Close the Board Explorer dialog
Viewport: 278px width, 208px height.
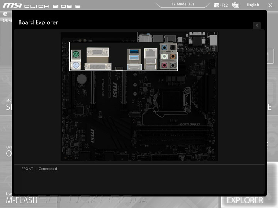[x=257, y=25]
